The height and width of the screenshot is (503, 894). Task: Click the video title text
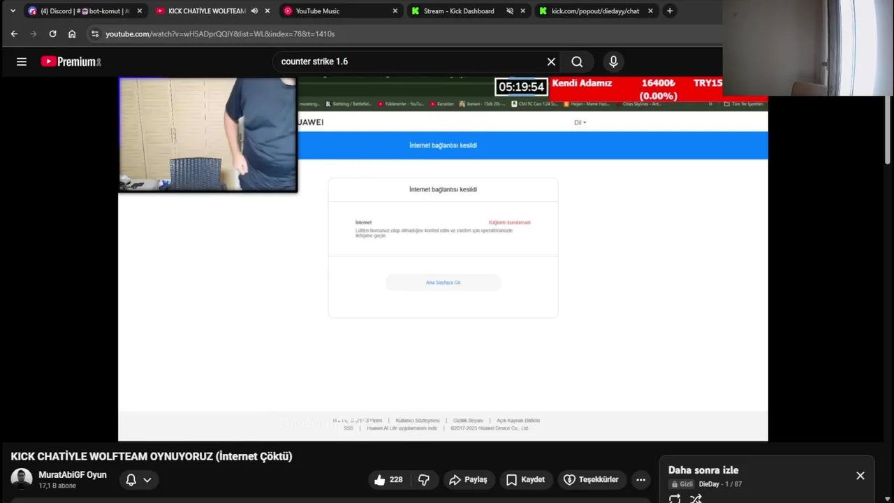[152, 456]
